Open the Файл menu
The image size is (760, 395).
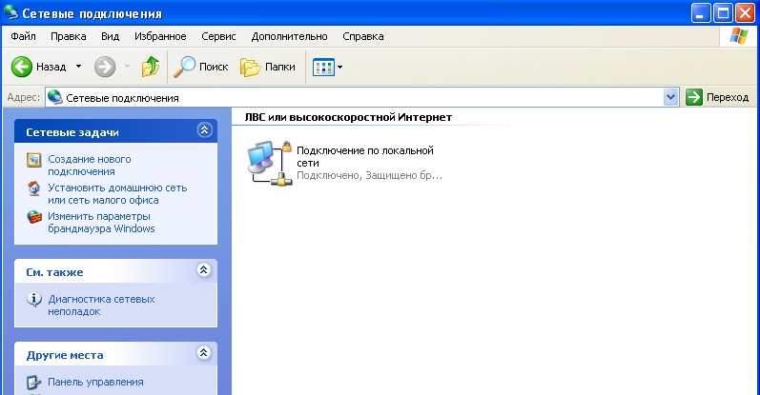23,36
